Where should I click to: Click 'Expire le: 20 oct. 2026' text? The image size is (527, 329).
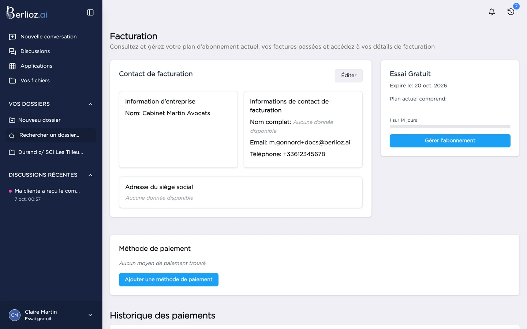418,86
